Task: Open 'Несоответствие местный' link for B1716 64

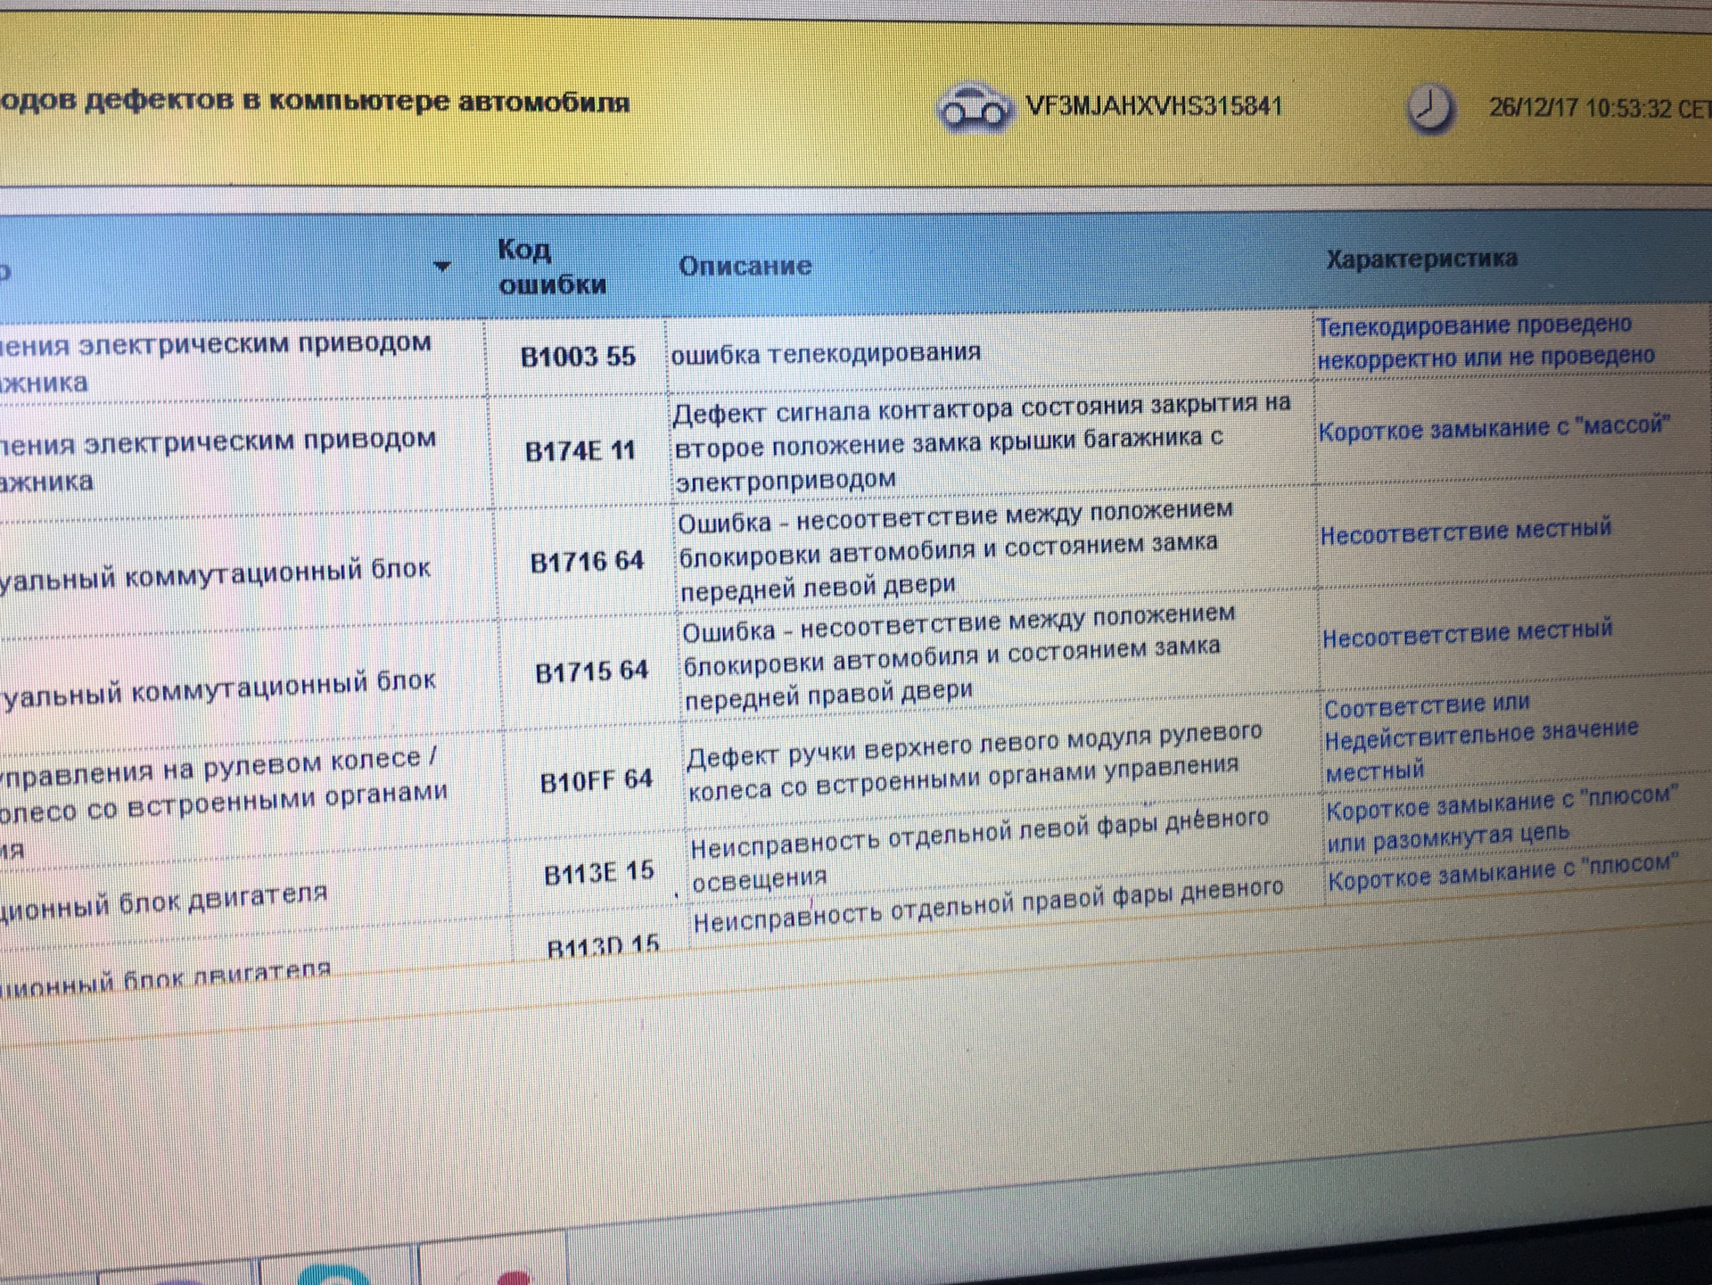Action: [1466, 531]
